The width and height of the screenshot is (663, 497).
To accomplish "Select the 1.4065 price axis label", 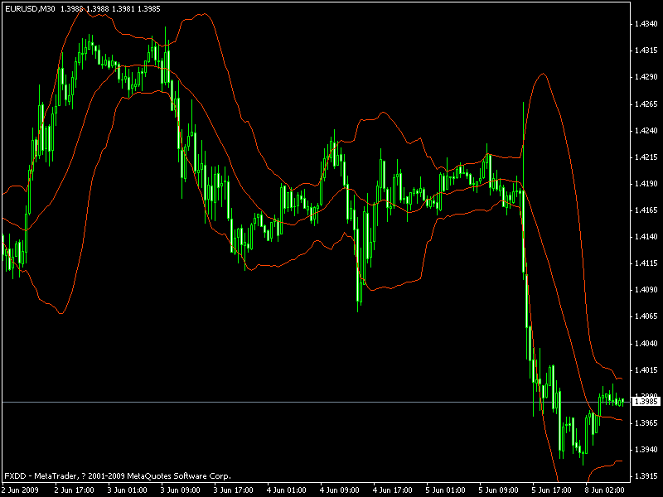I will click(646, 316).
